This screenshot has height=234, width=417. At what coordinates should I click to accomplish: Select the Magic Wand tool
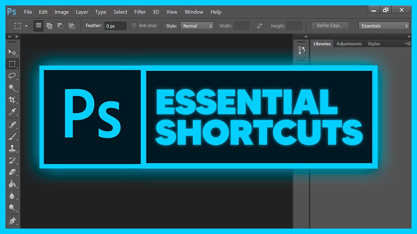tap(12, 88)
